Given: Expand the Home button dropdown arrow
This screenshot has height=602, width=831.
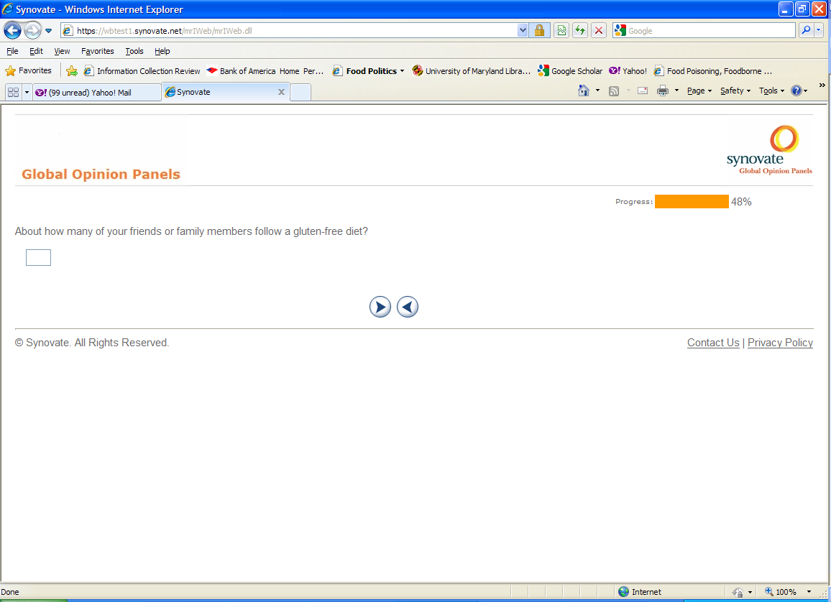Looking at the screenshot, I should point(598,91).
